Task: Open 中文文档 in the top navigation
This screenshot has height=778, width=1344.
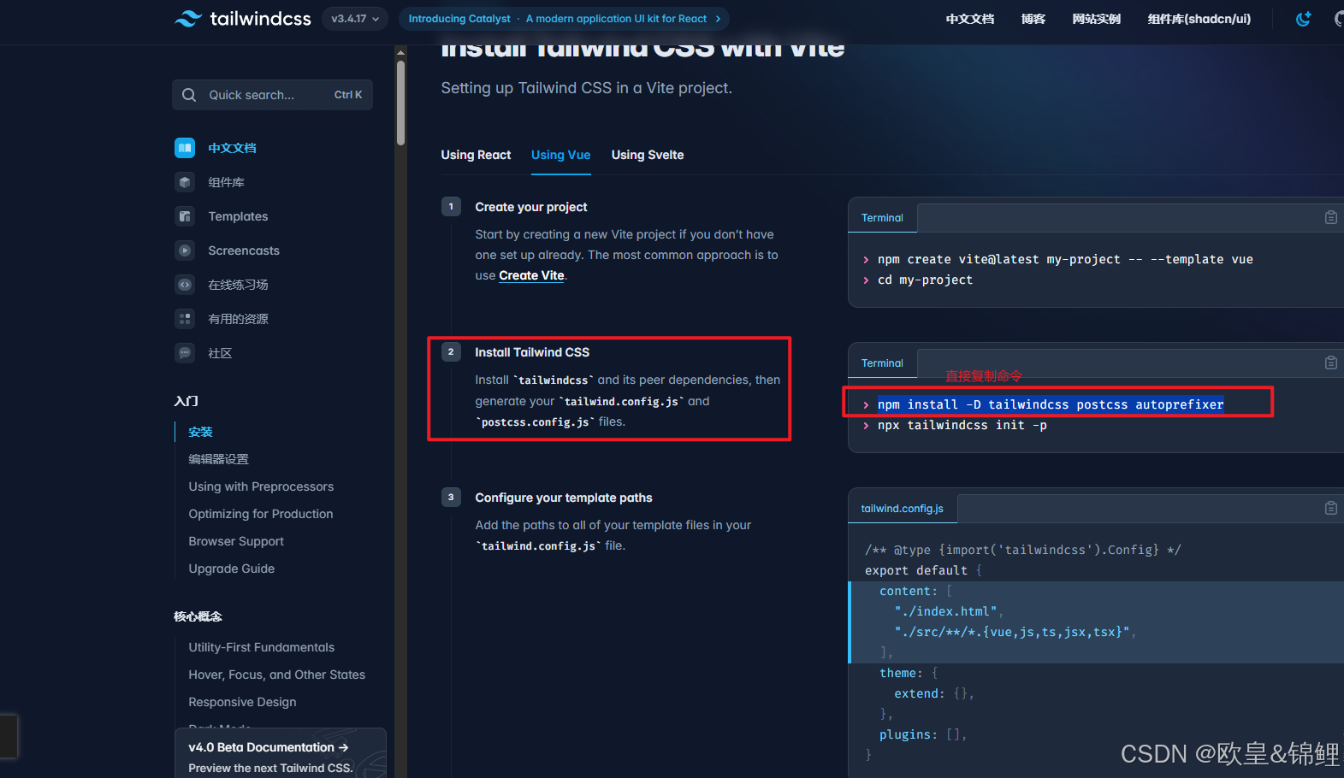Action: [x=969, y=19]
